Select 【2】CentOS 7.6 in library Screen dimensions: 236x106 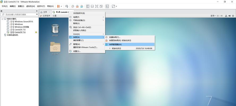(16, 32)
